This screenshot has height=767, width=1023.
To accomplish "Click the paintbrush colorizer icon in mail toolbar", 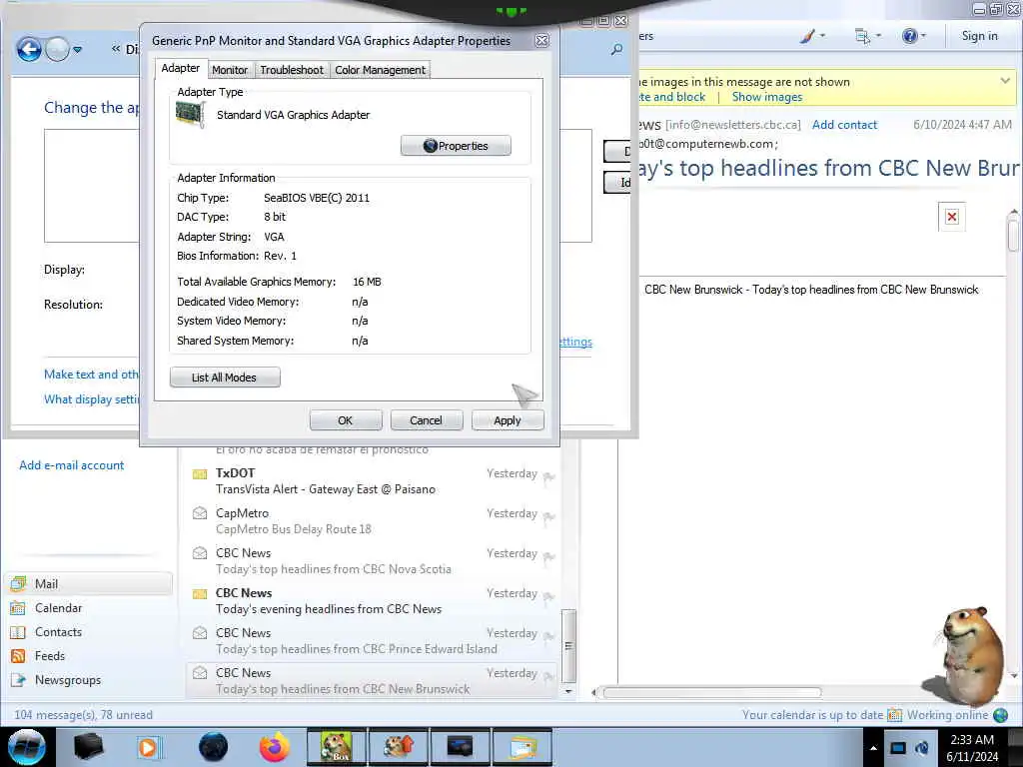I will pyautogui.click(x=807, y=36).
